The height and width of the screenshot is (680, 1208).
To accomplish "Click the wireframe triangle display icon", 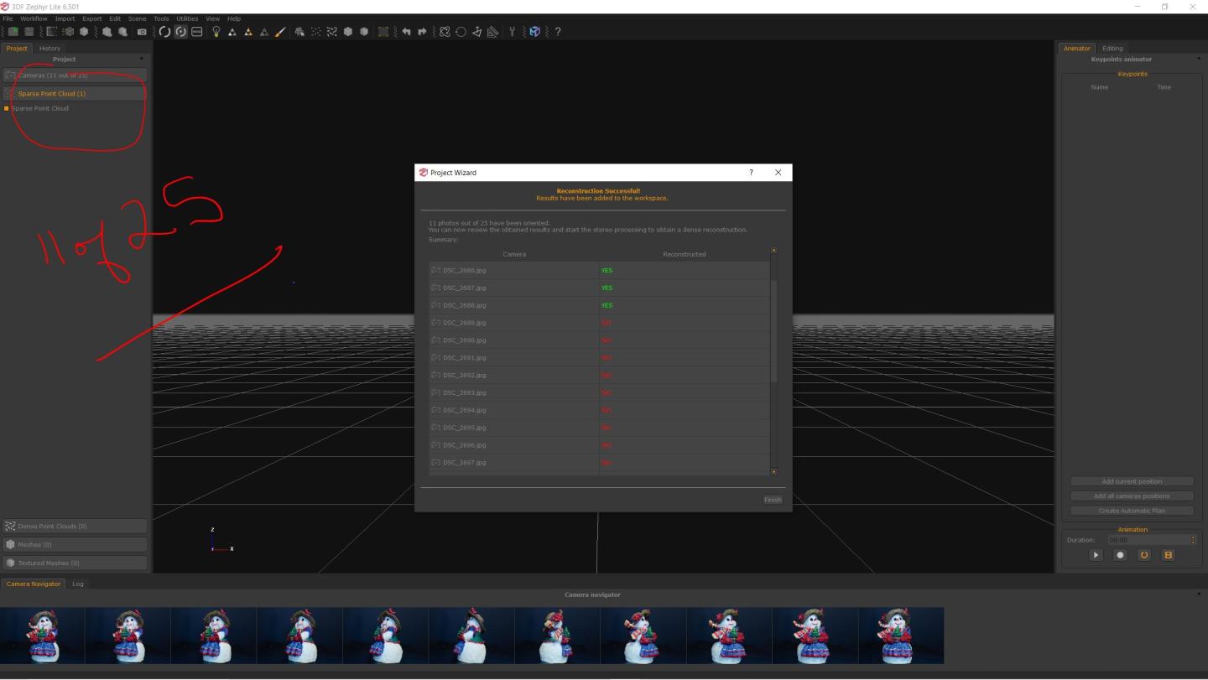I will pos(264,32).
